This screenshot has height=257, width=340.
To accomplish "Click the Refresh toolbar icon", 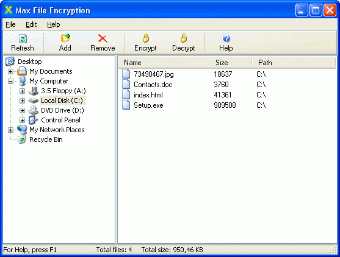I will tap(23, 39).
